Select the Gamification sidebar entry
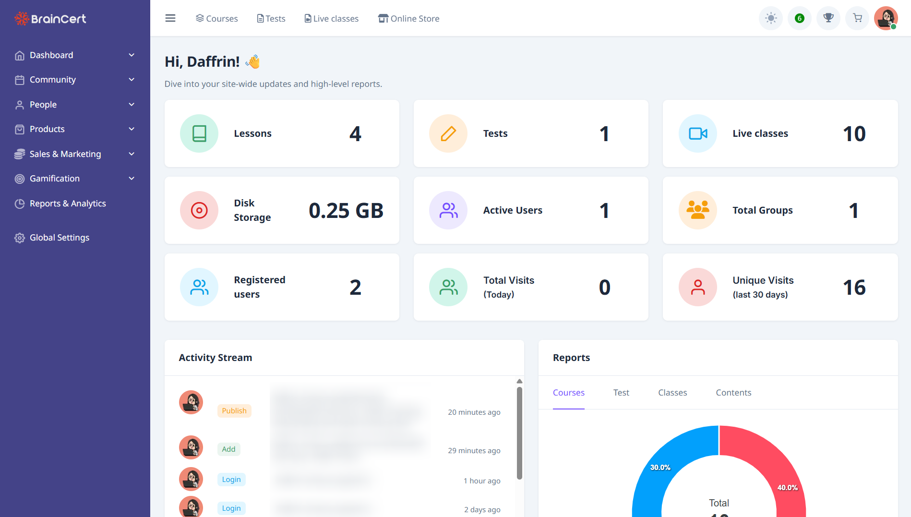 point(54,178)
